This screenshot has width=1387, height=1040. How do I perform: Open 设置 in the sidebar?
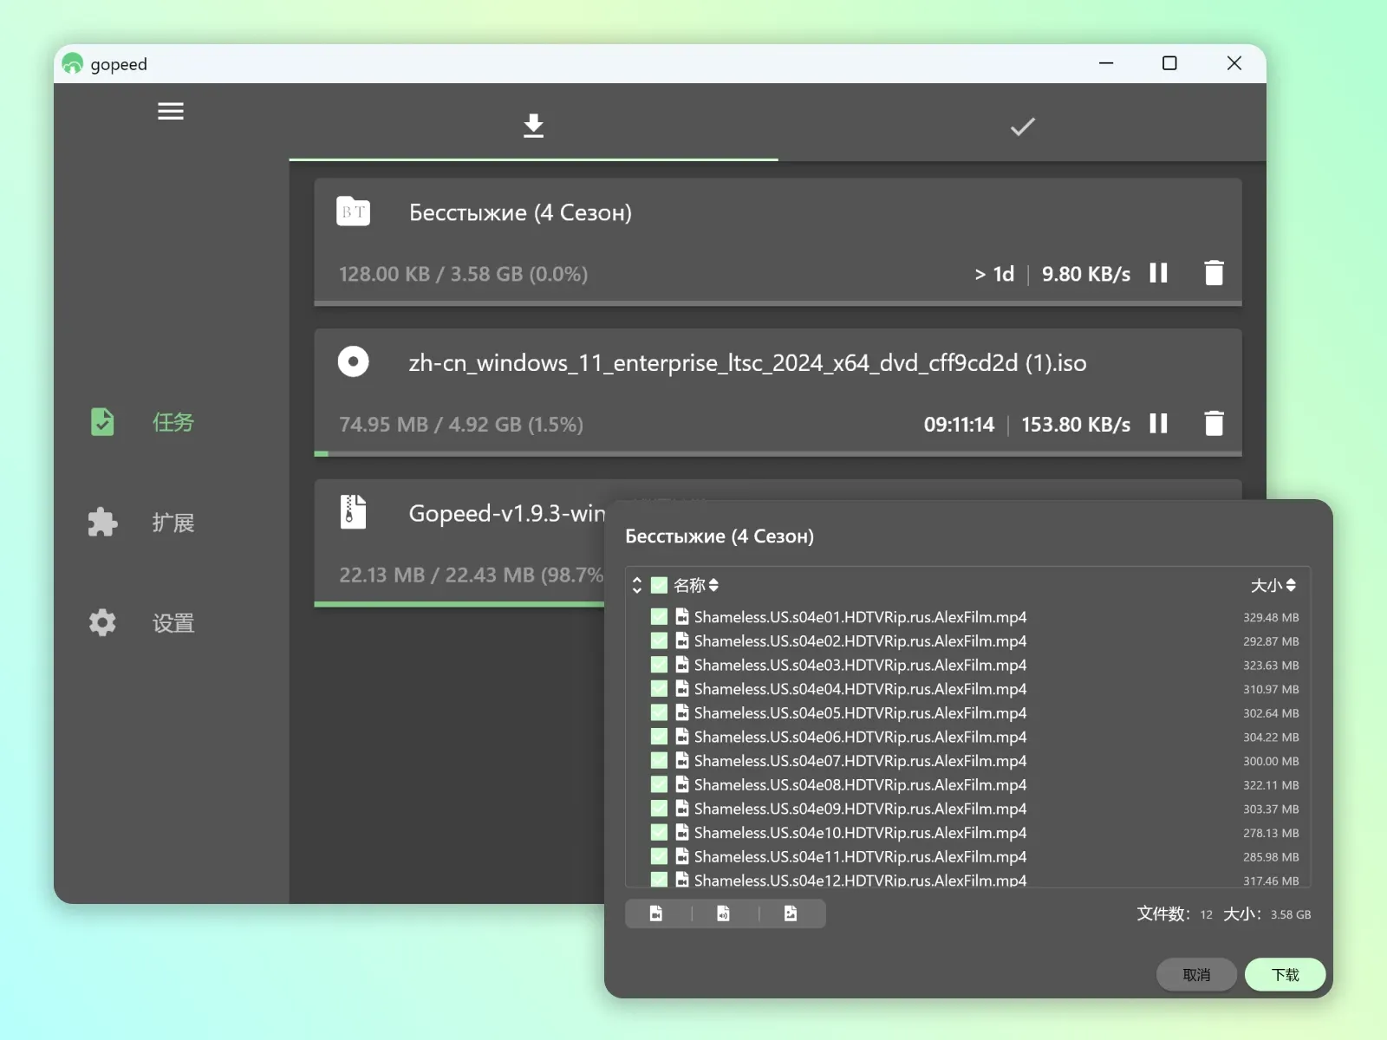(x=143, y=622)
